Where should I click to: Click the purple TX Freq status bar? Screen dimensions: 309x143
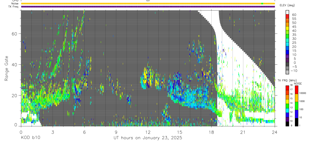tap(148, 7)
